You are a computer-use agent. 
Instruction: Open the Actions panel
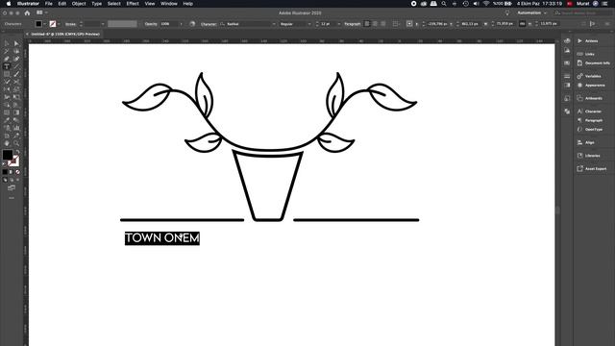click(592, 40)
